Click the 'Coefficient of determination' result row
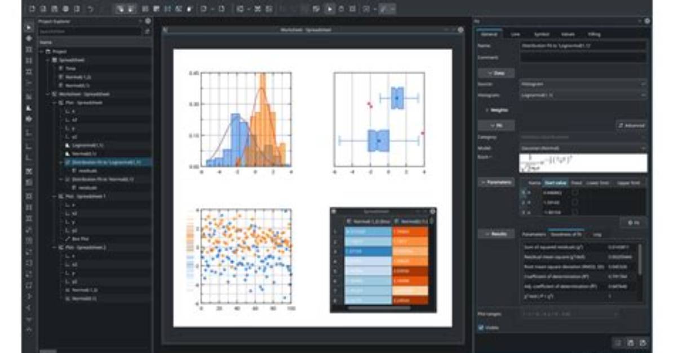 [x=579, y=277]
